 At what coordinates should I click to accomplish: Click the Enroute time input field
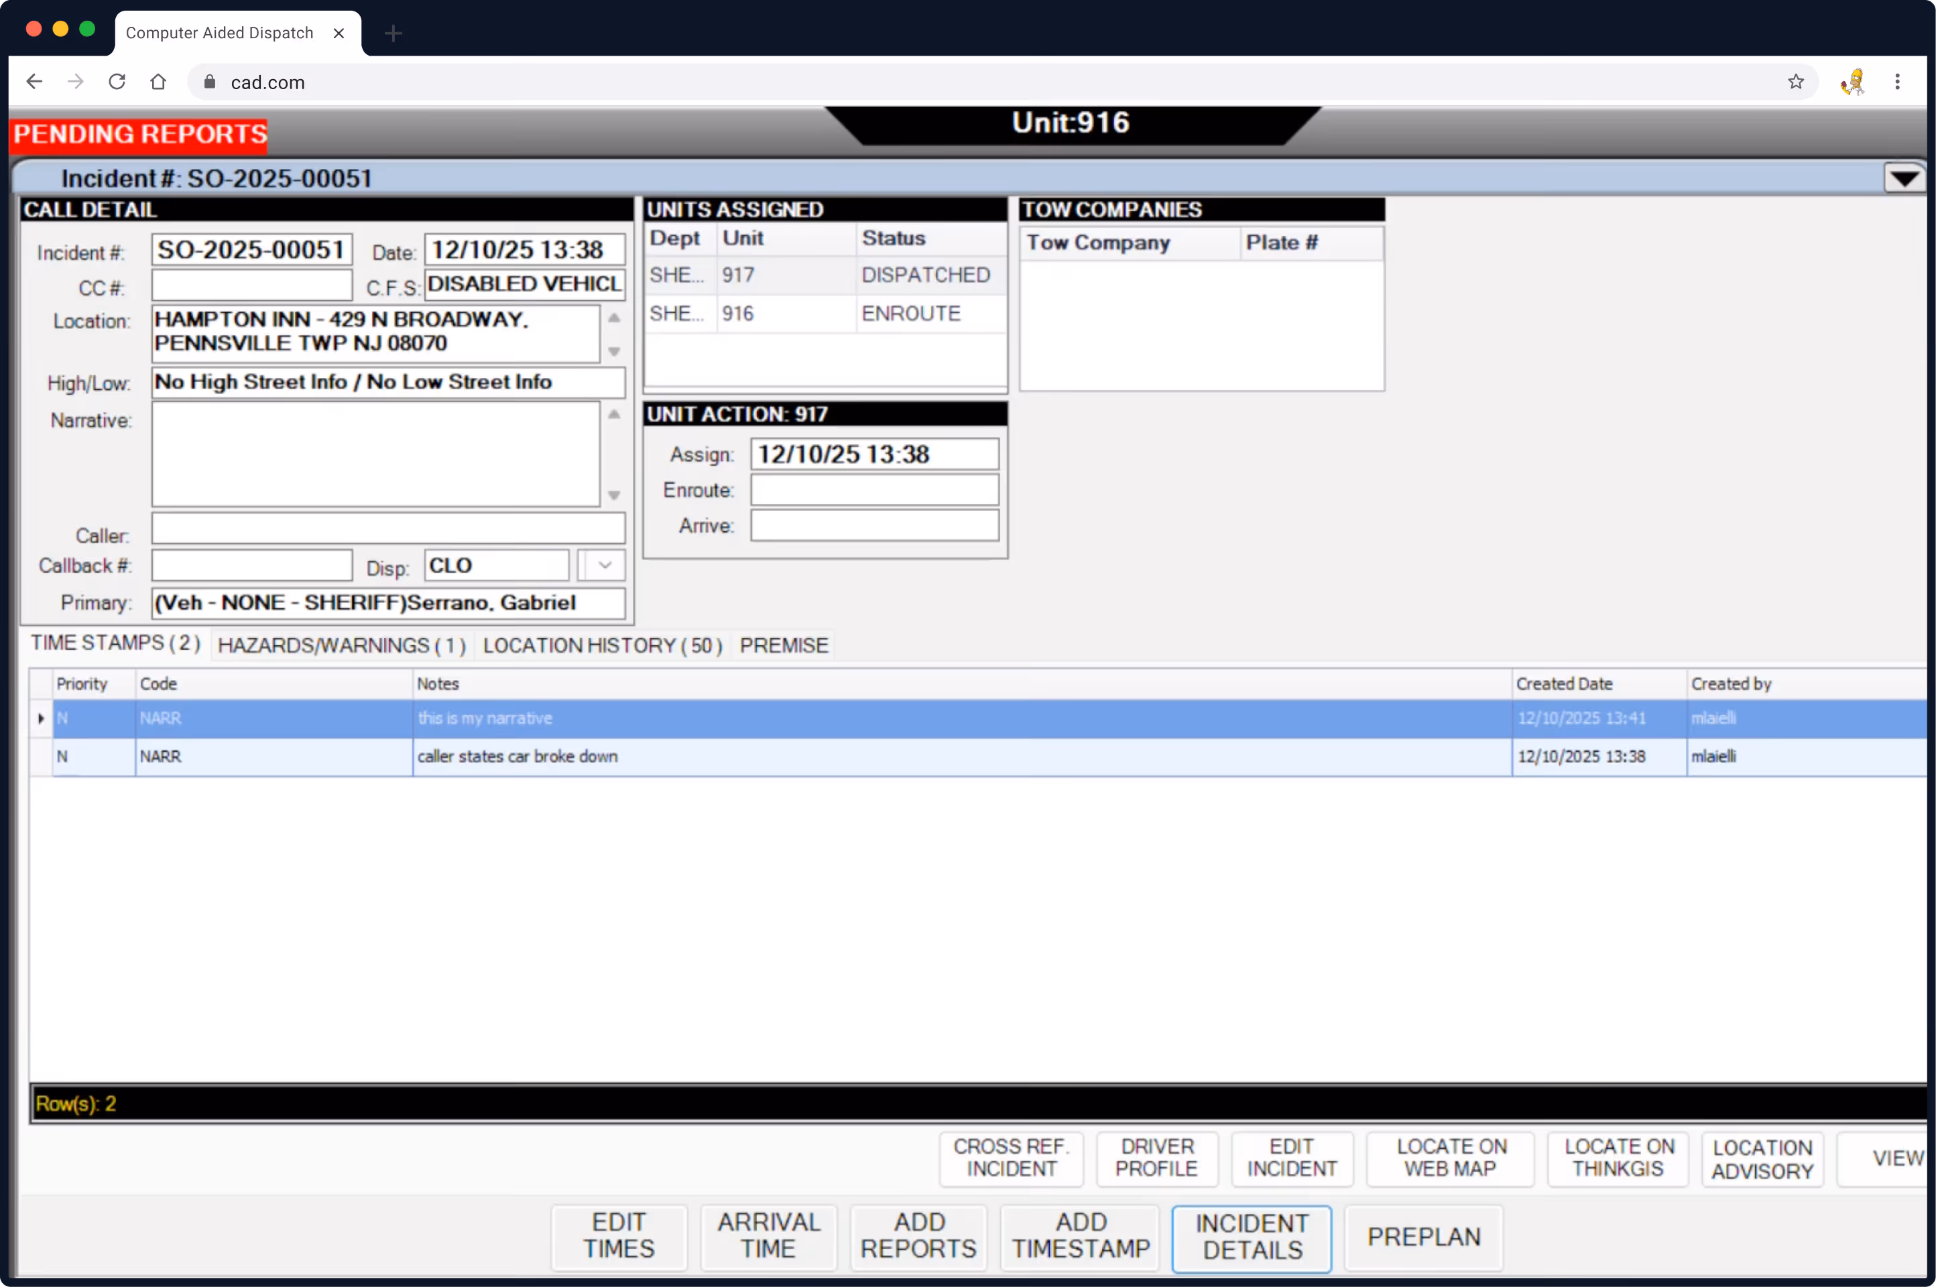tap(873, 490)
